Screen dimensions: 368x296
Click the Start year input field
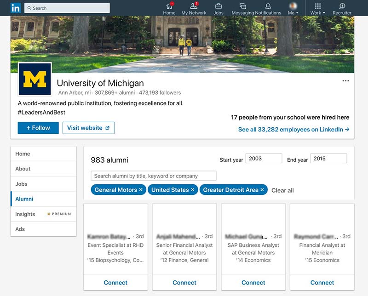pyautogui.click(x=264, y=159)
